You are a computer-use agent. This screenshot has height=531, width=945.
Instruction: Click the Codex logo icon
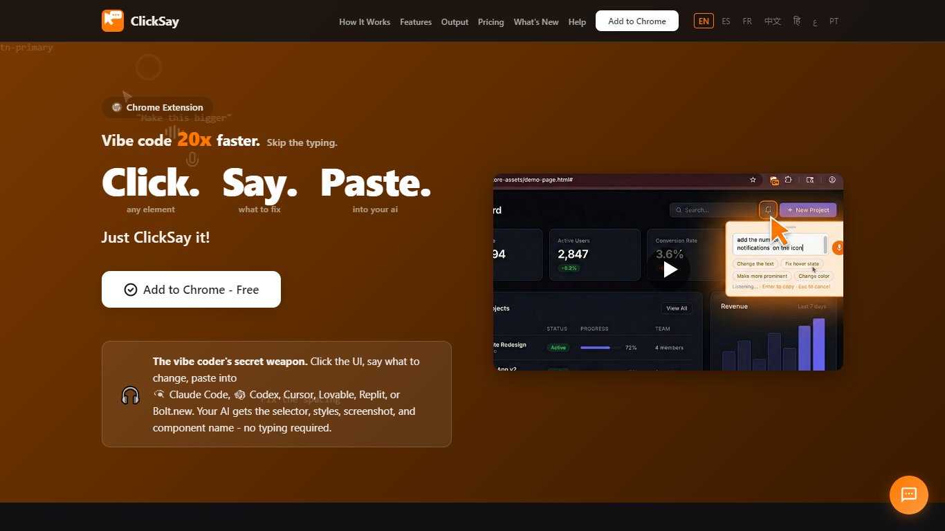pyautogui.click(x=240, y=395)
